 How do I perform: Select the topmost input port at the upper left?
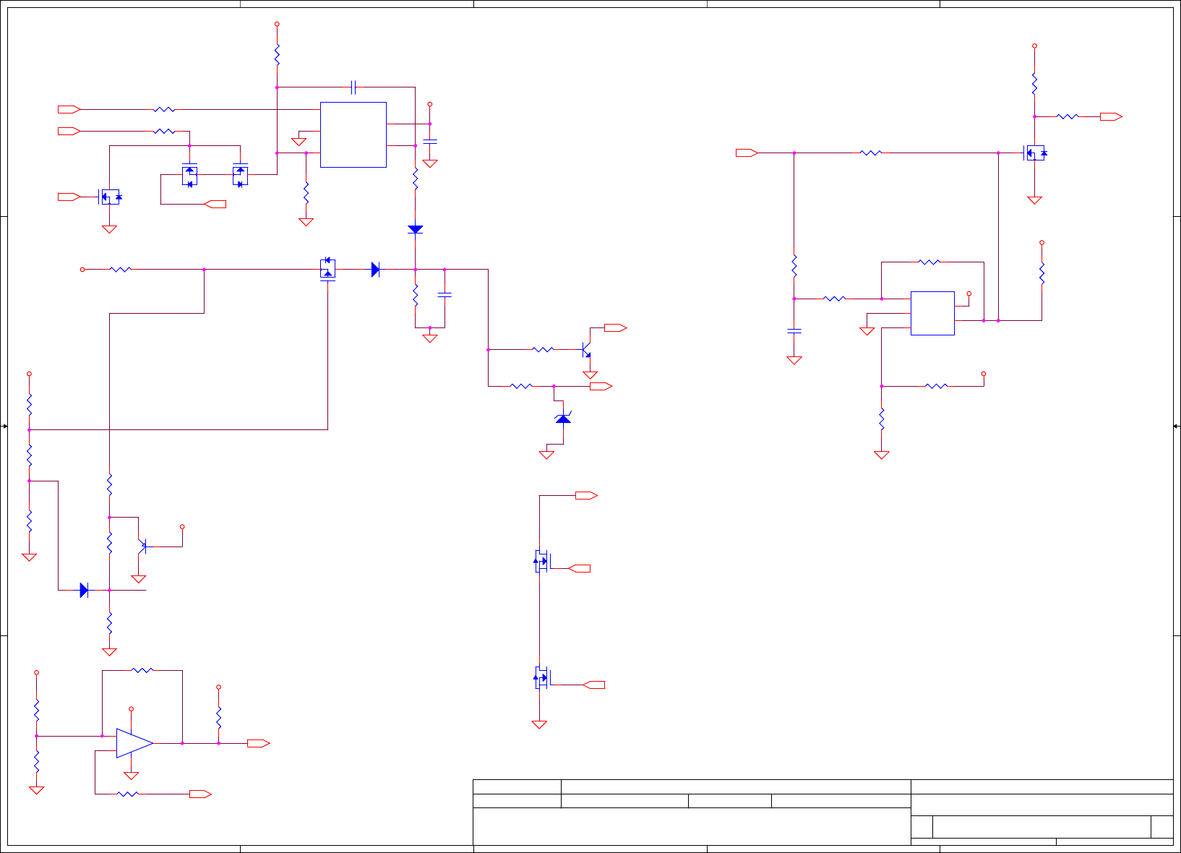pos(69,109)
